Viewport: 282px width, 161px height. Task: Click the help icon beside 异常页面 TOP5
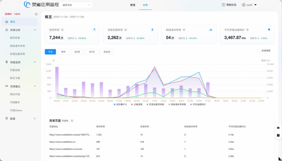tap(72, 121)
